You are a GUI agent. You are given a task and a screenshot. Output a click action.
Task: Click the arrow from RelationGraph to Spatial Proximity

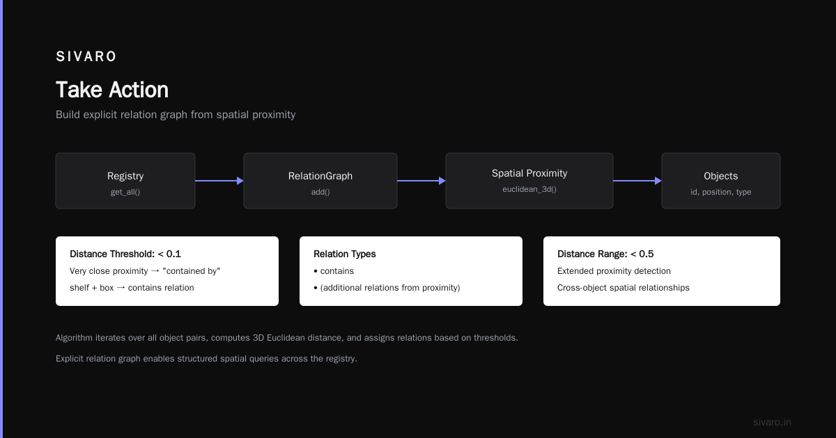pos(421,181)
